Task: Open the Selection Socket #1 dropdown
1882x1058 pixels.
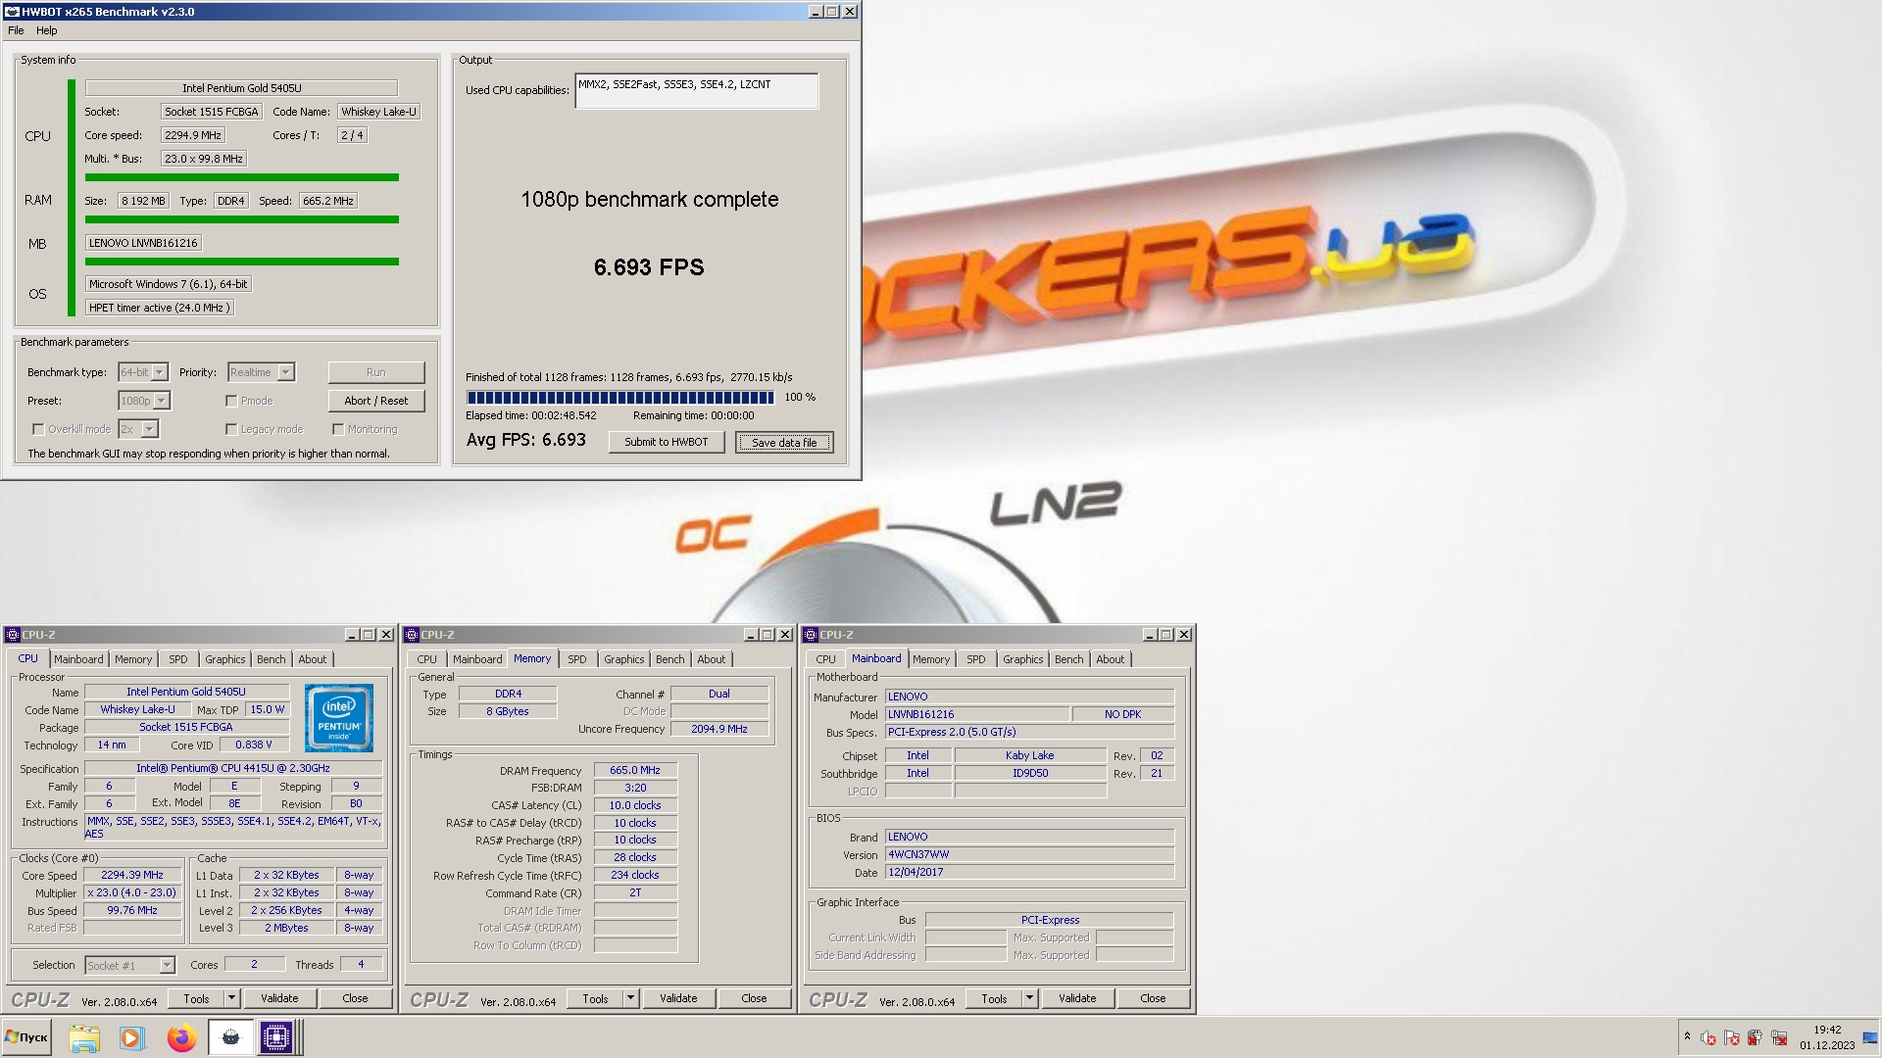Action: (x=129, y=965)
